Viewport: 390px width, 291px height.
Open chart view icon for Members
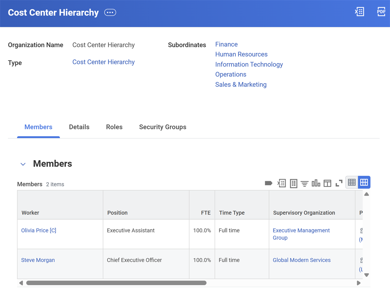coord(316,183)
